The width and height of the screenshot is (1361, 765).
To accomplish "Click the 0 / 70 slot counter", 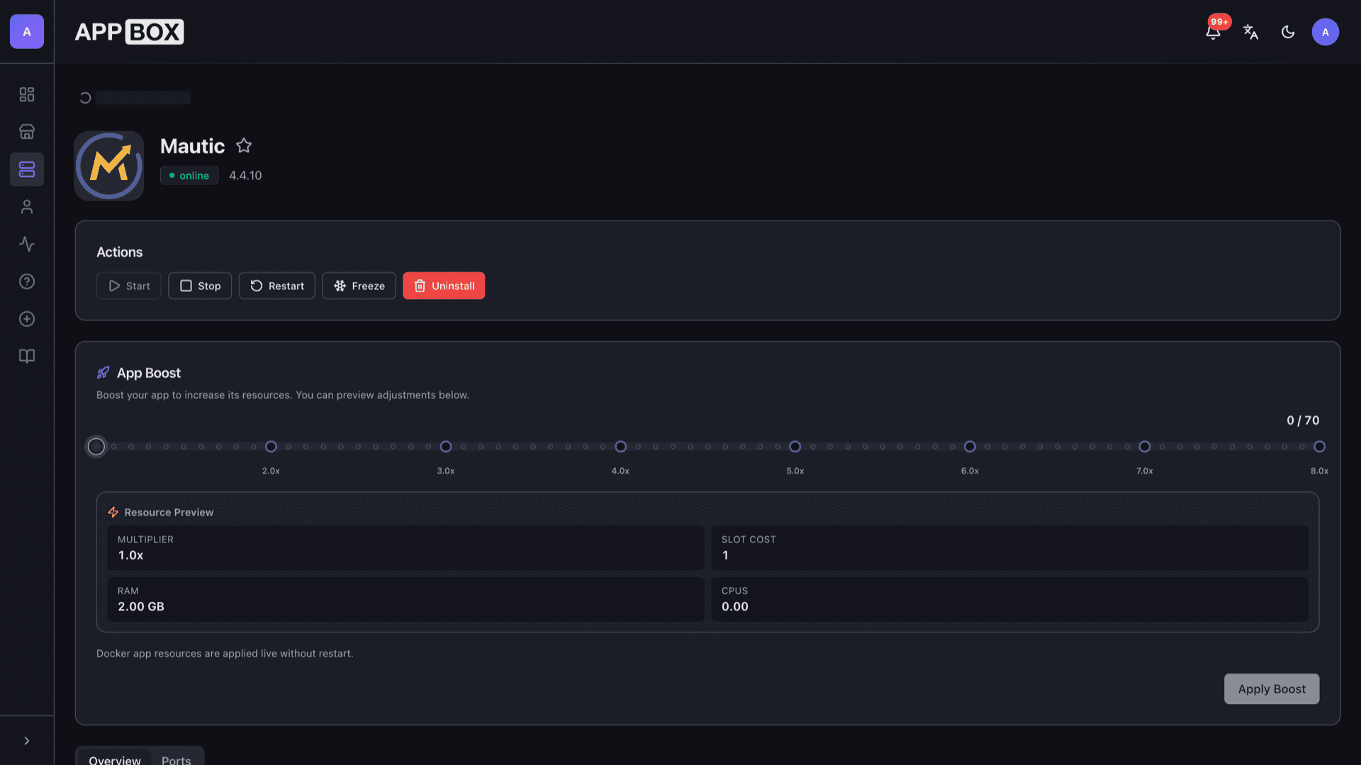I will [1303, 420].
